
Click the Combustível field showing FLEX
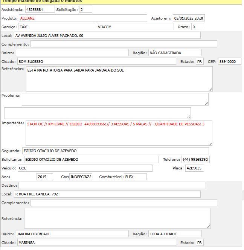135,177
